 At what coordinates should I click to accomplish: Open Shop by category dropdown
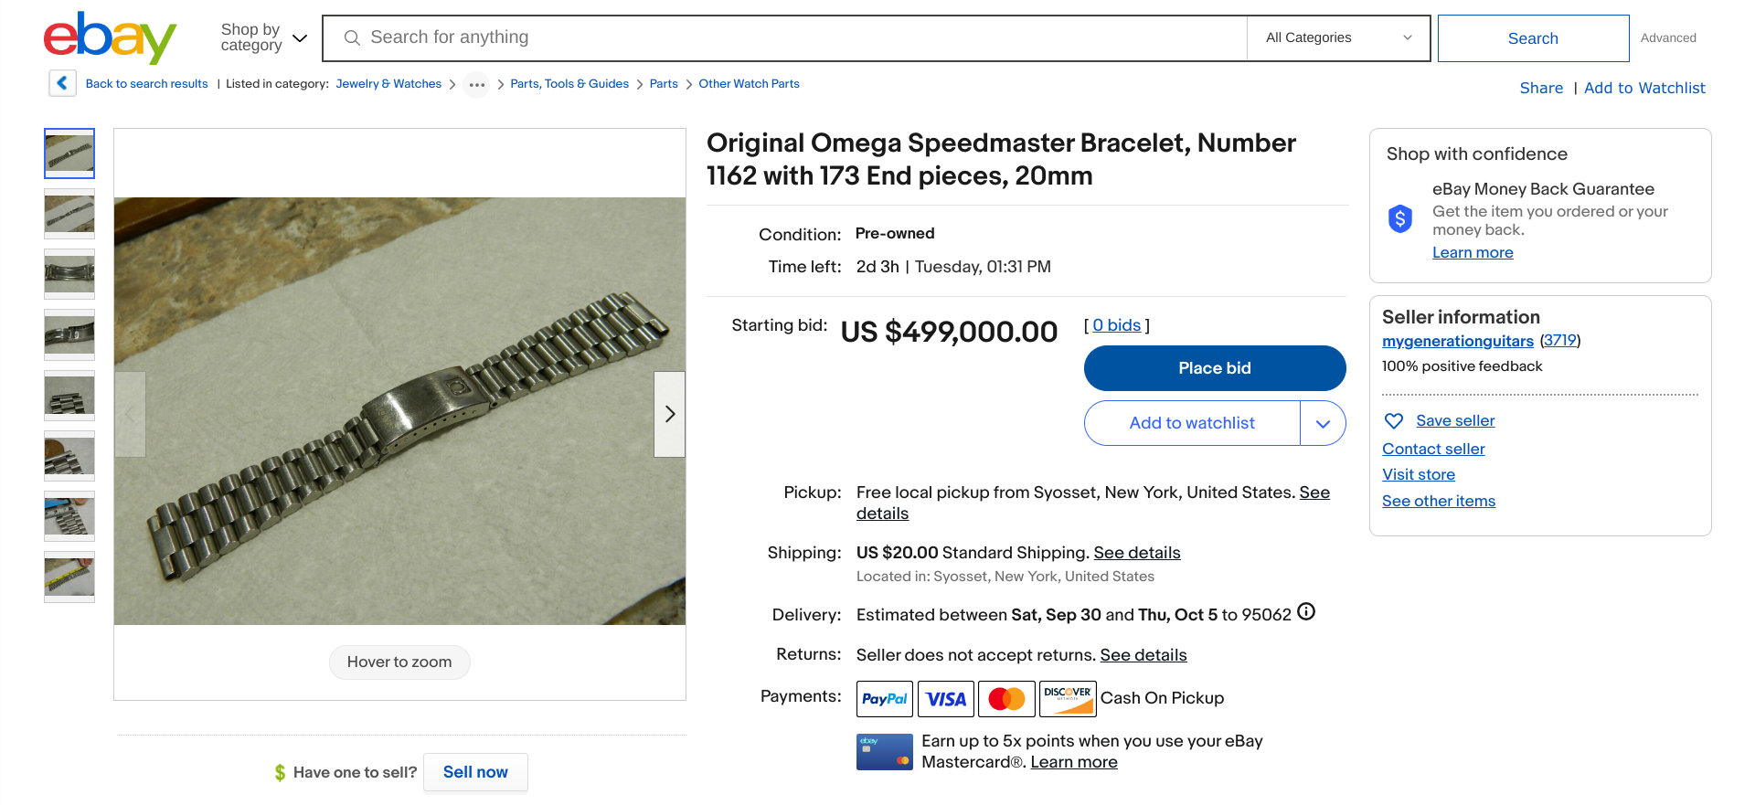pyautogui.click(x=263, y=37)
